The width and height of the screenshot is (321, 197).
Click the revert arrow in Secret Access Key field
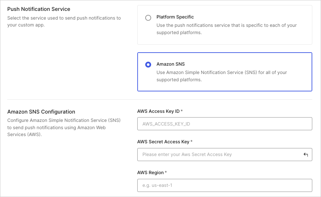click(306, 155)
